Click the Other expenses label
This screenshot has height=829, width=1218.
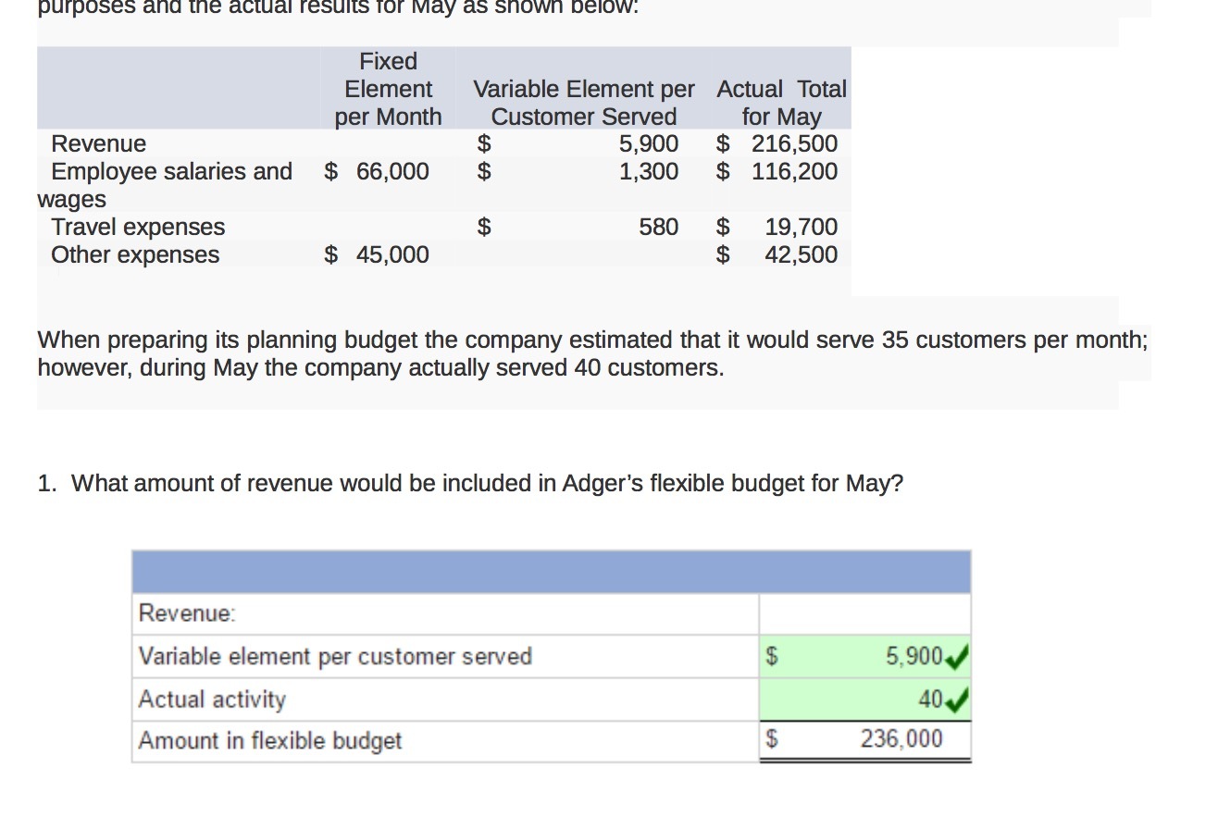[x=135, y=254]
